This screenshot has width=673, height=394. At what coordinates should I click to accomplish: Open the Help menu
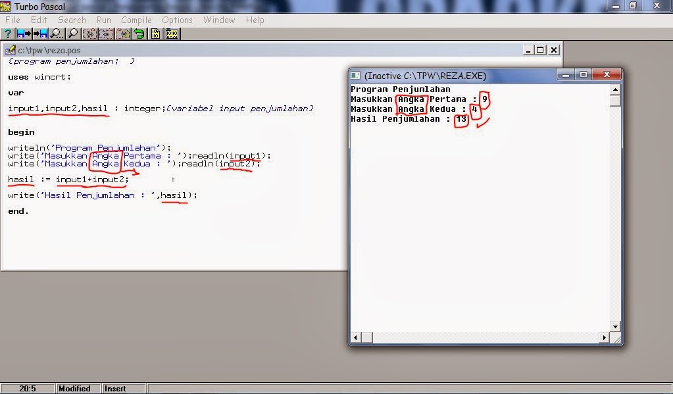pos(255,20)
